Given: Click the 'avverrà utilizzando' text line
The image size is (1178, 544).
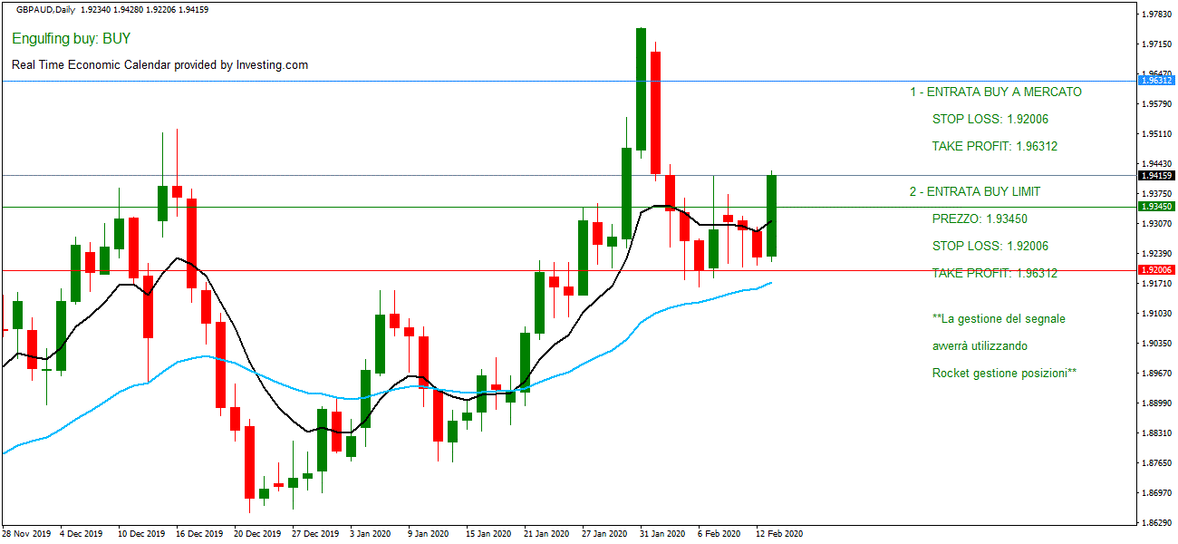Looking at the screenshot, I should 980,345.
